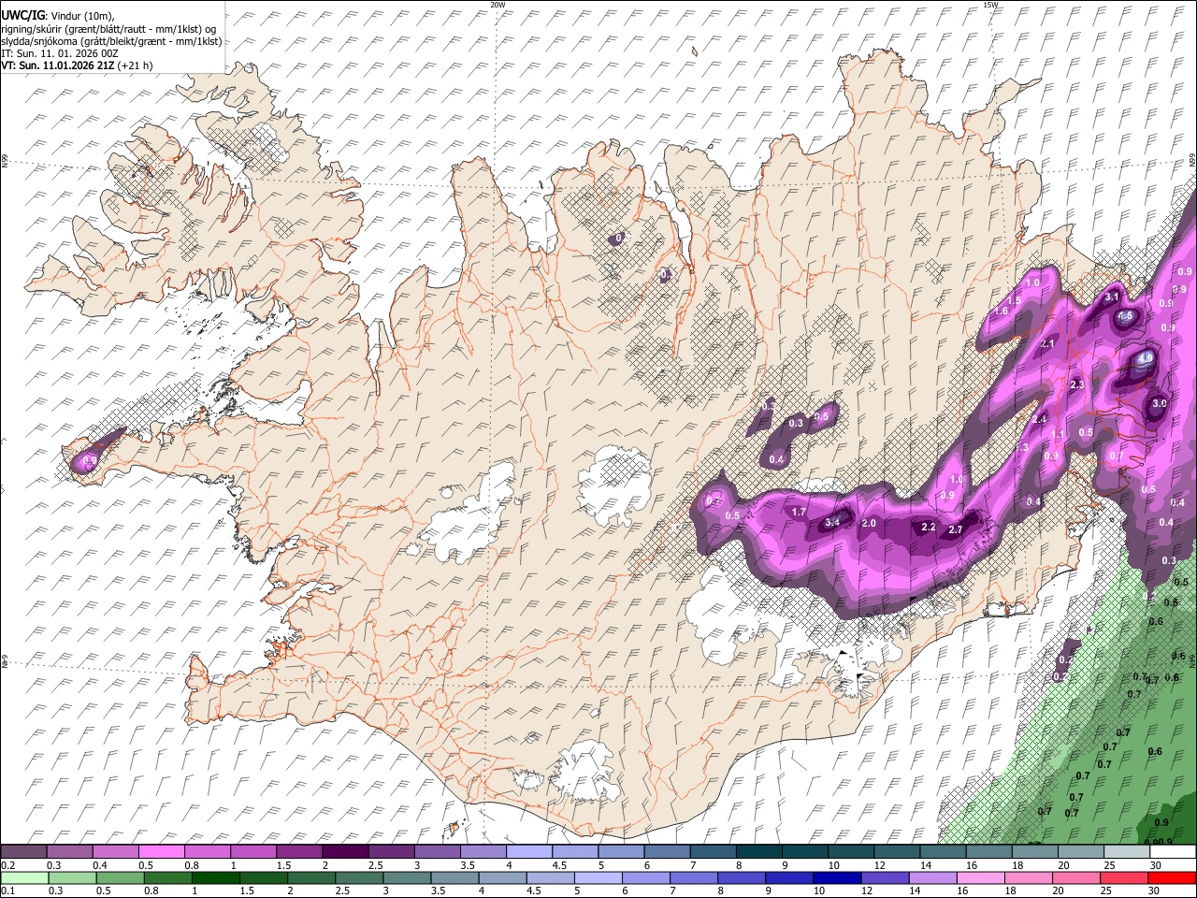
Task: Click the 20W longitude label
Action: 498,4
